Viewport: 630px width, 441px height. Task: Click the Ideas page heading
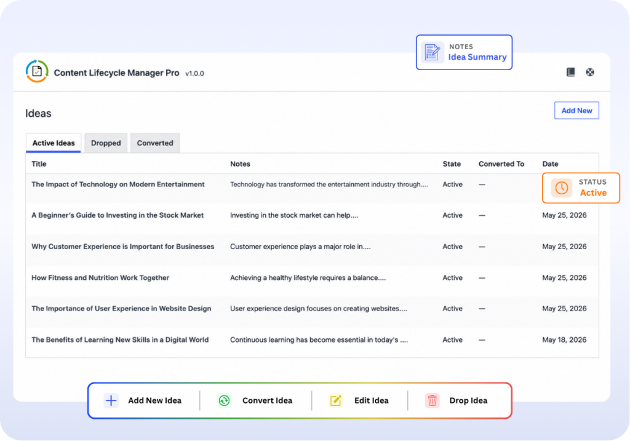pyautogui.click(x=38, y=113)
